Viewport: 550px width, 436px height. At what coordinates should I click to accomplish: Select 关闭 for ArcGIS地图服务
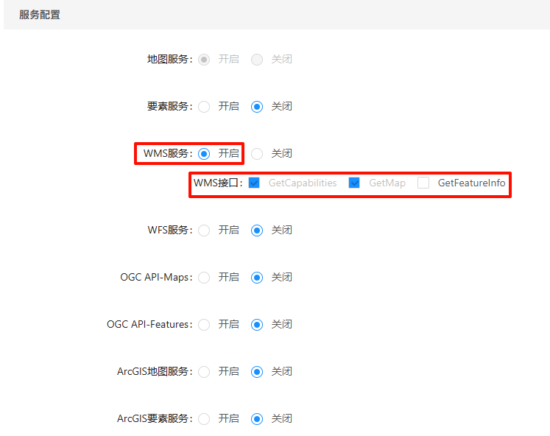tap(257, 371)
